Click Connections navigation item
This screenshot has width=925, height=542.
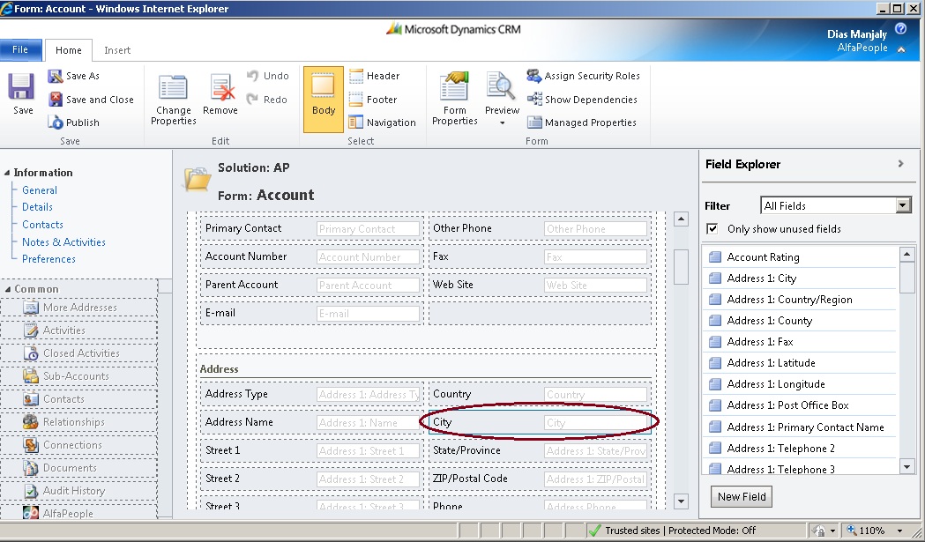[79, 445]
